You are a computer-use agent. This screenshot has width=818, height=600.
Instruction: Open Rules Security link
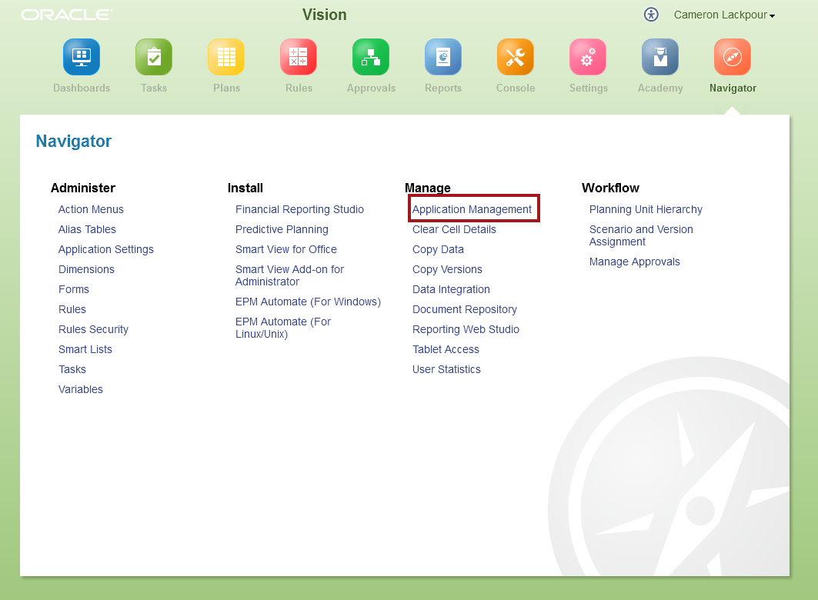coord(93,329)
